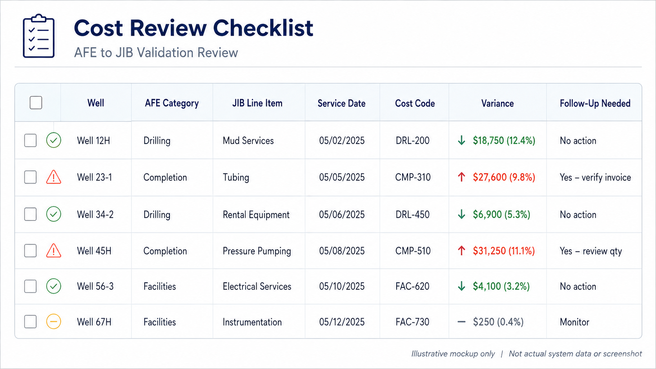Screen dimensions: 656x369
Task: Click the green check status icon for Well 34-2
Action: click(x=54, y=214)
